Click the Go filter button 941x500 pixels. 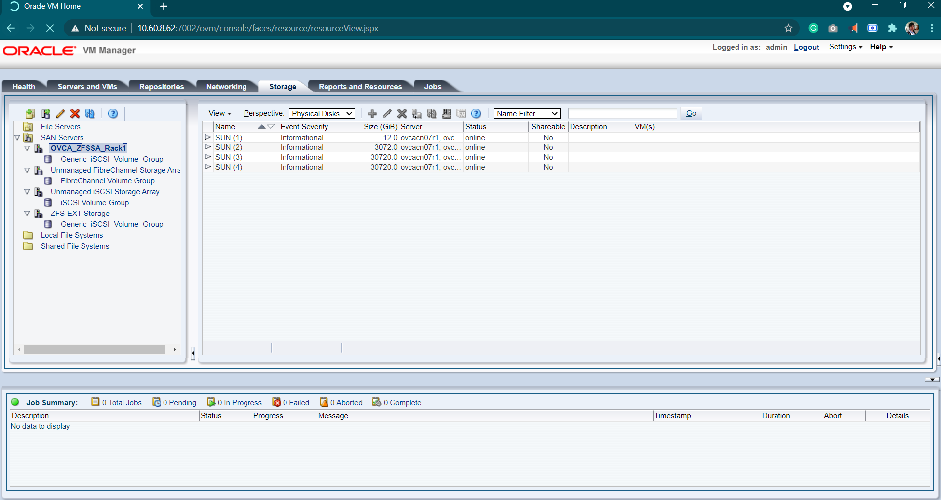(x=691, y=113)
